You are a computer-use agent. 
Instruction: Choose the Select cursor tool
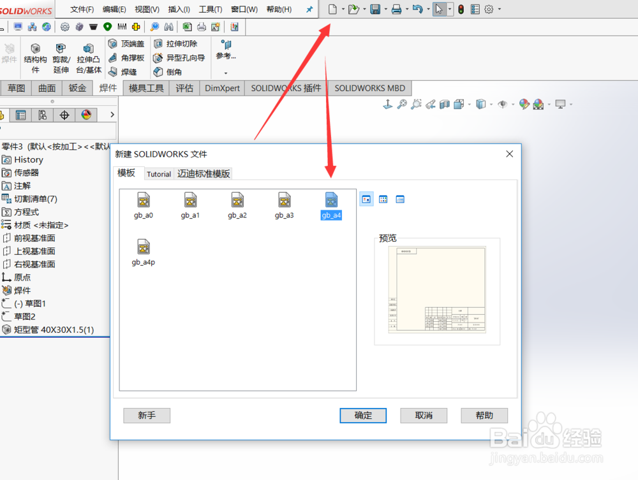click(x=439, y=9)
